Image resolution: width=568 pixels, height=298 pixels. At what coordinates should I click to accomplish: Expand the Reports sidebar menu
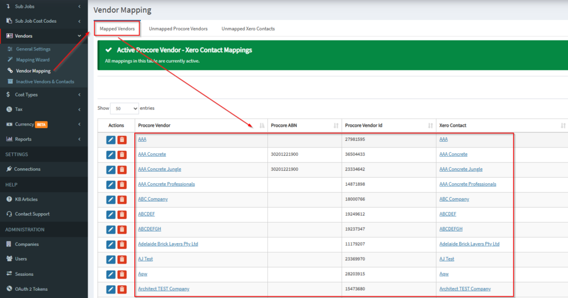pos(44,139)
